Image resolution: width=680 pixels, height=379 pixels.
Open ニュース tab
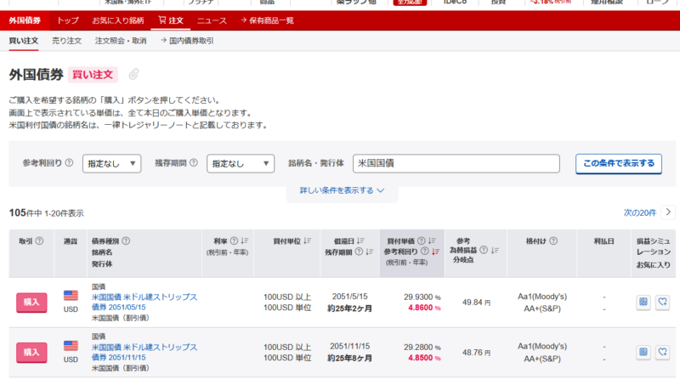[x=212, y=20]
